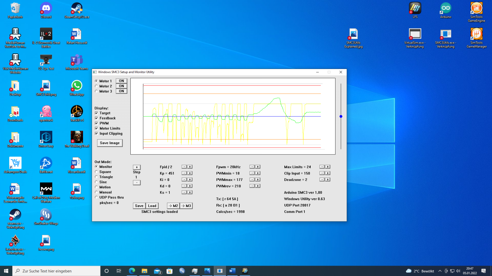Open The Walking Dead game icon
Screen dimensions: 492x276
point(77,140)
